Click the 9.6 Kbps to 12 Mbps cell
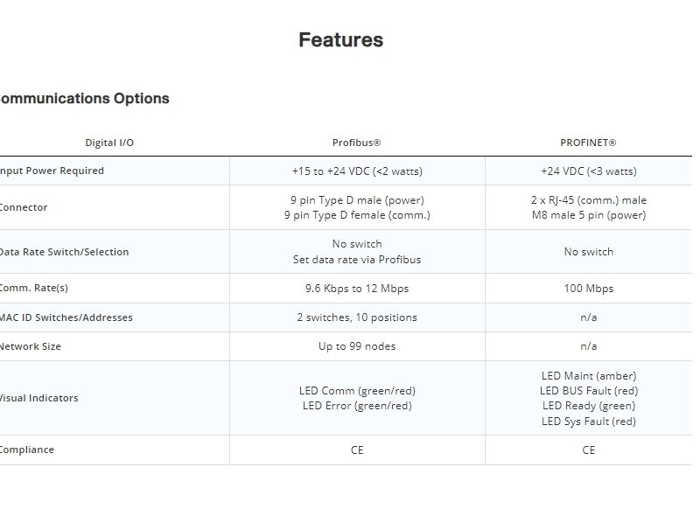 357,289
